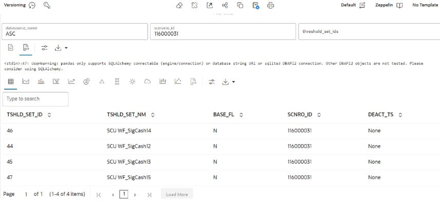The height and width of the screenshot is (201, 440).
Task: Select cell SCU WF_SigCash15
Action: coord(129,177)
